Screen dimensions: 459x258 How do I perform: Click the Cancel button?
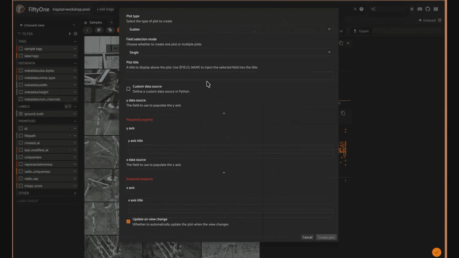click(x=308, y=237)
